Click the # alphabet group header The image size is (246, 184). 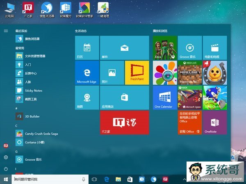pyautogui.click(x=16, y=108)
